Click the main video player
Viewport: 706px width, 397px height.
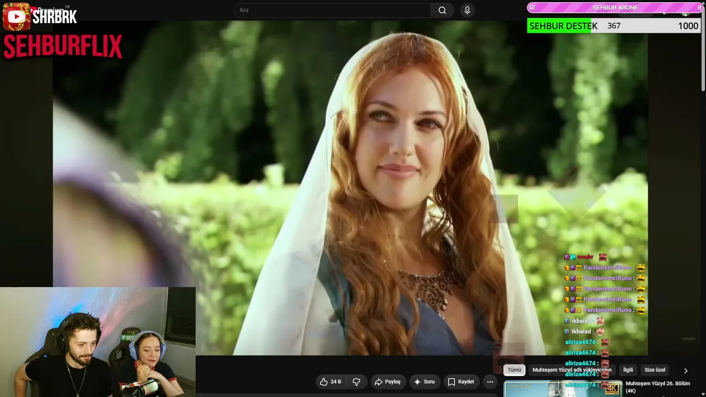350,188
